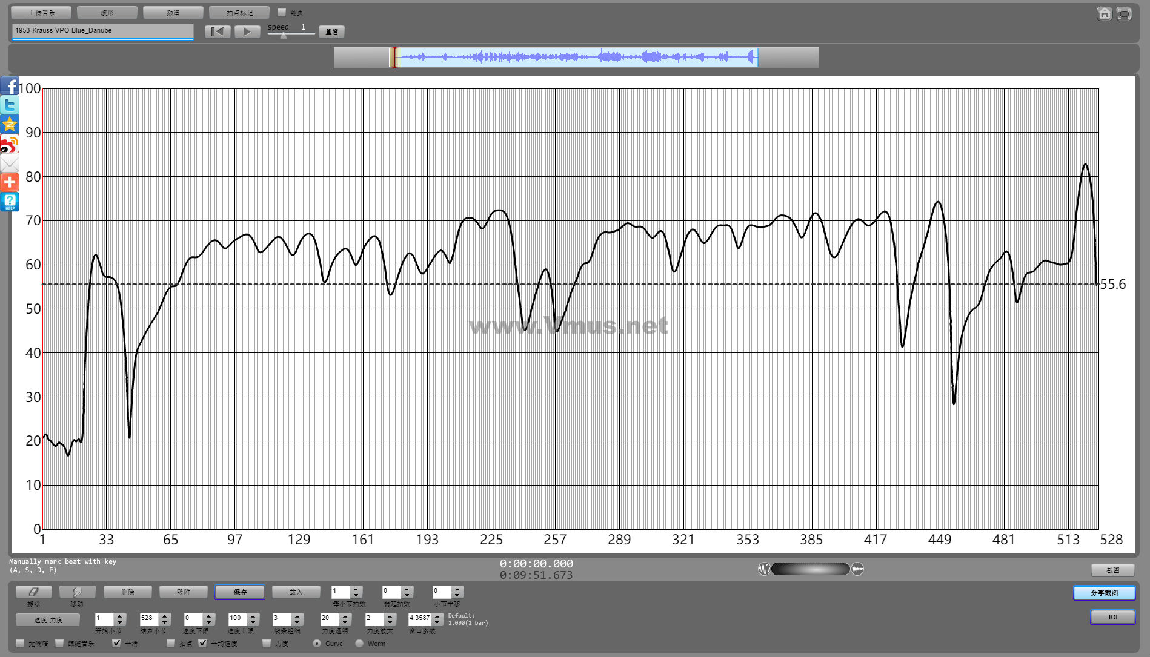This screenshot has width=1150, height=657.
Task: Click the sine wave icon left of zoom bar
Action: [x=764, y=569]
